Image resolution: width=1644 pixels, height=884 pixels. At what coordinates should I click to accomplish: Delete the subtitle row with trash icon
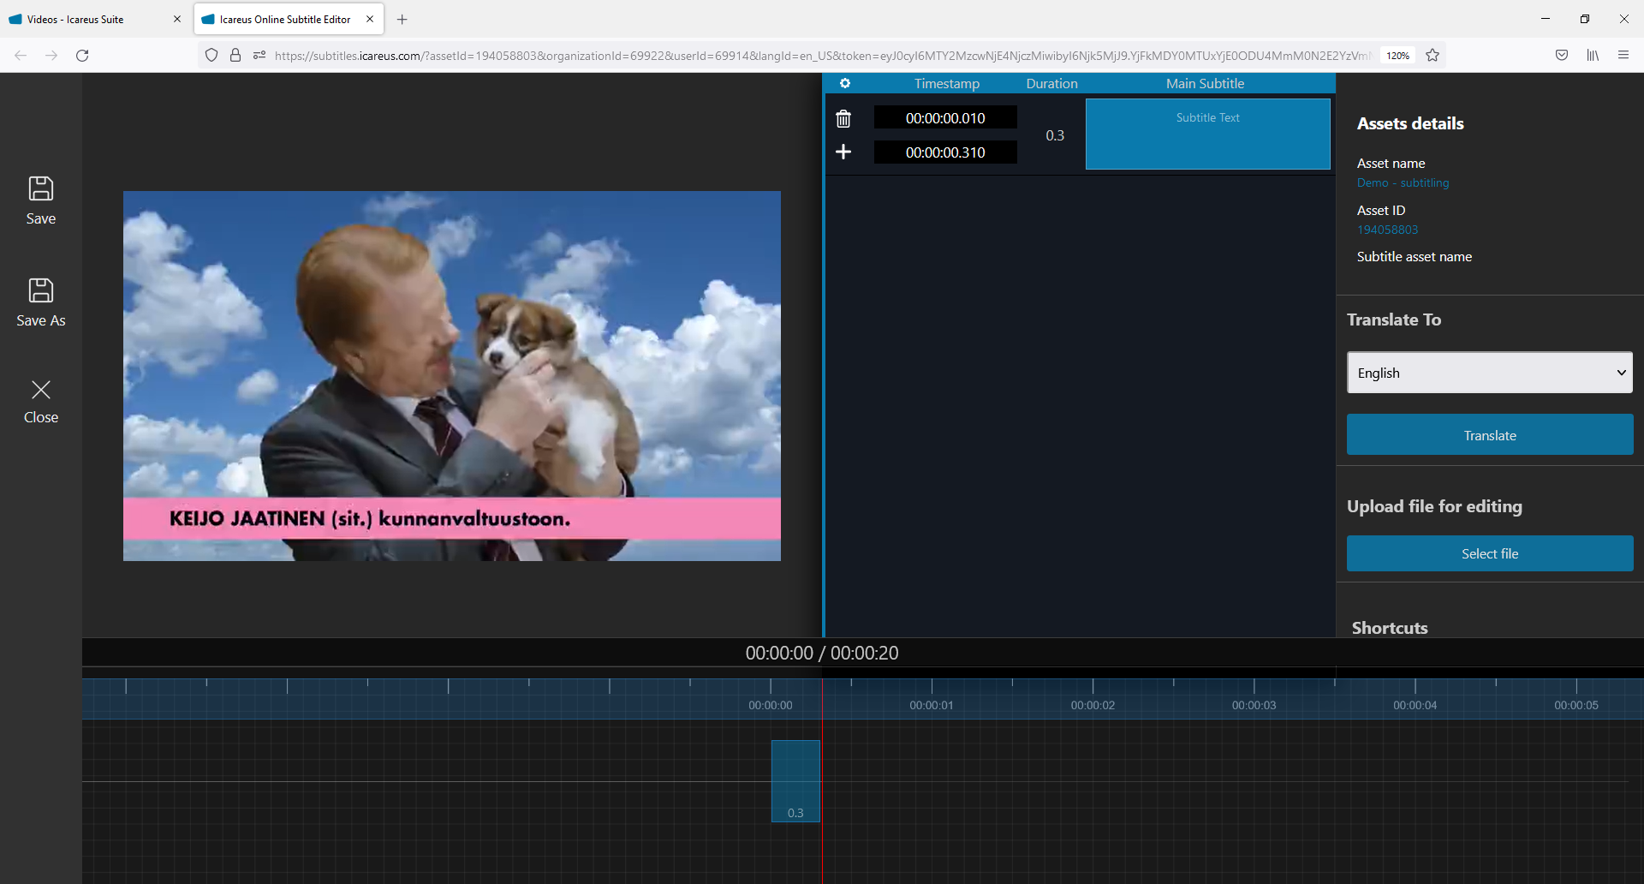click(x=843, y=119)
